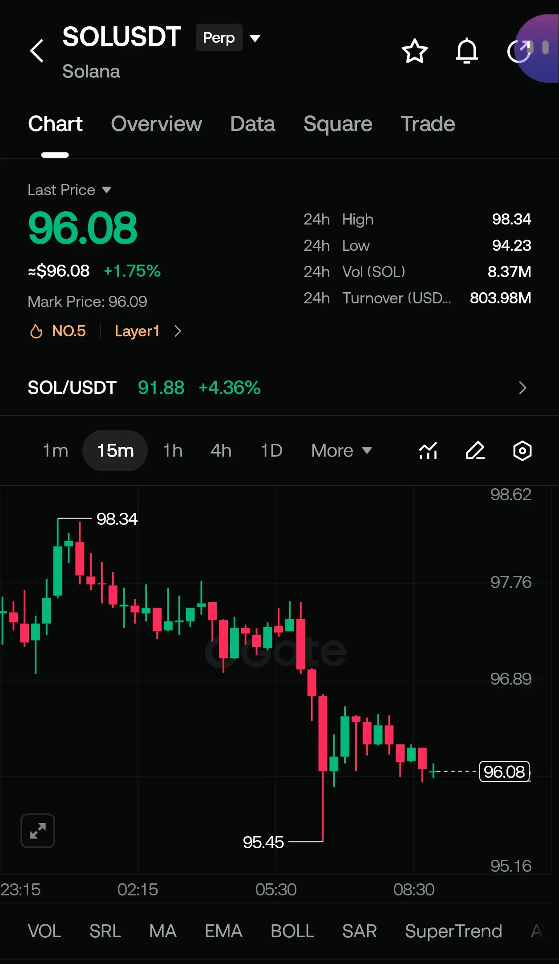Tap the +1.75% change text
The height and width of the screenshot is (964, 559).
132,271
